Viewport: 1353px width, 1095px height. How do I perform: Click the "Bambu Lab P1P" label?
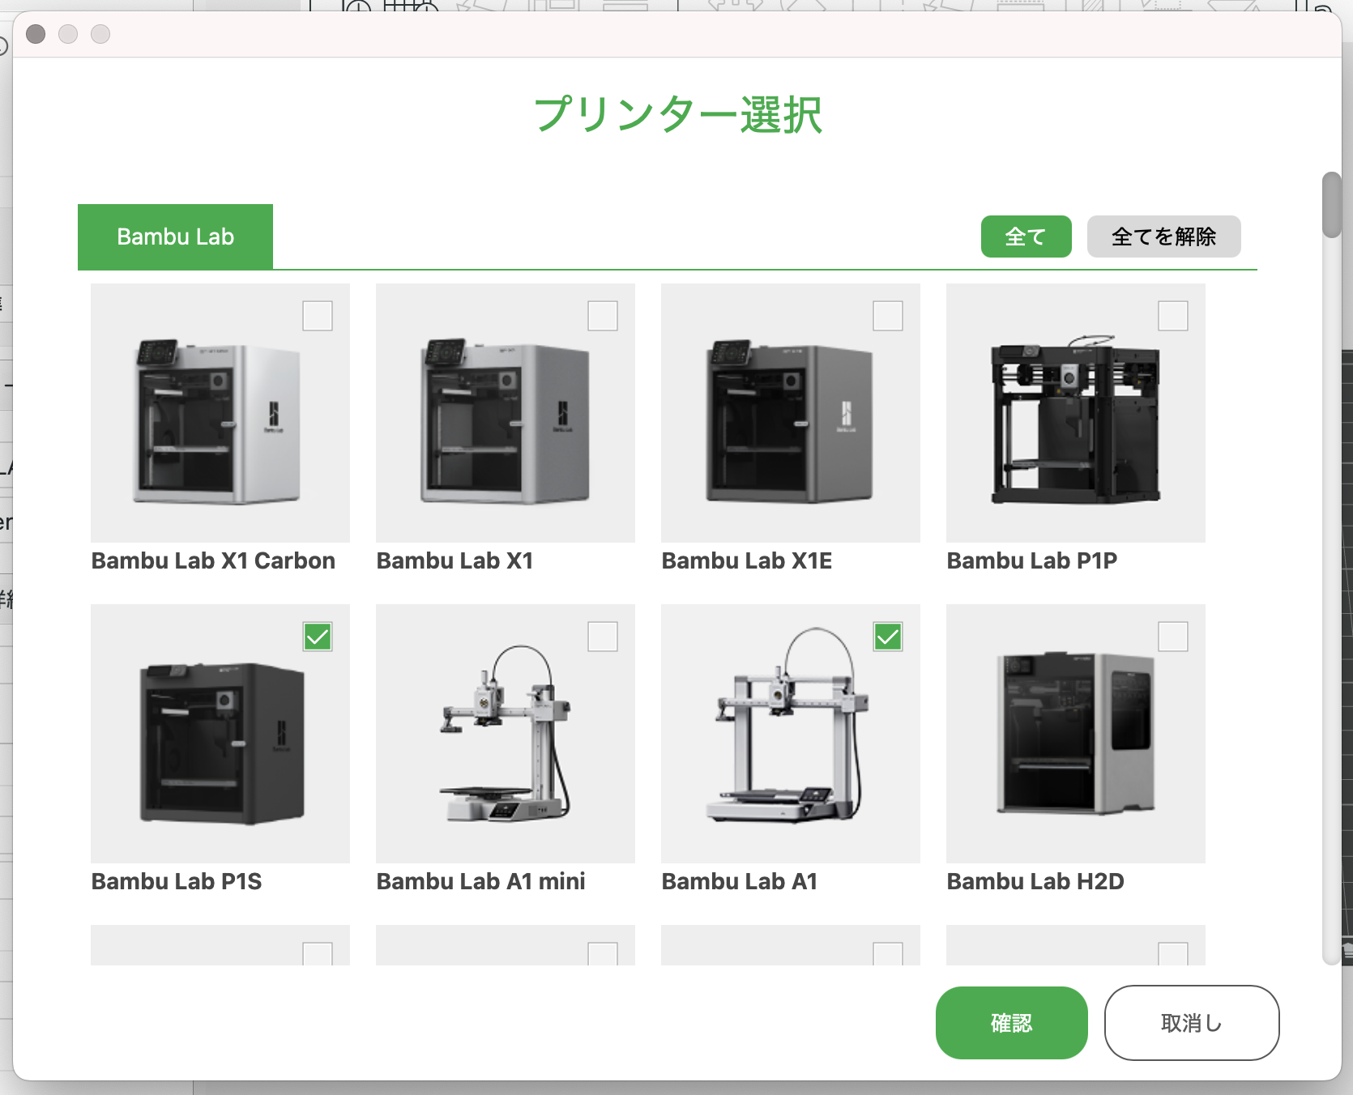click(1032, 560)
